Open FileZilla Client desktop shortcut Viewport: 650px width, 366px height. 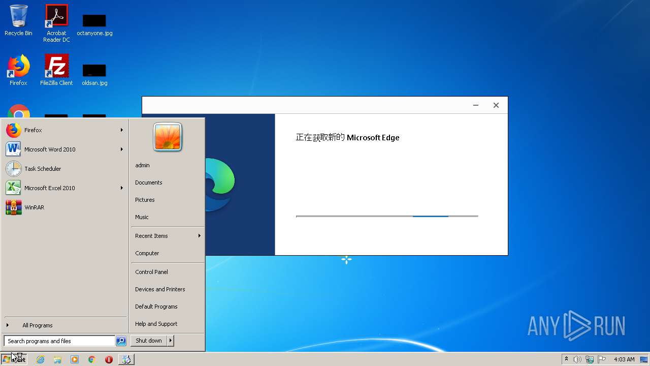[x=56, y=70]
